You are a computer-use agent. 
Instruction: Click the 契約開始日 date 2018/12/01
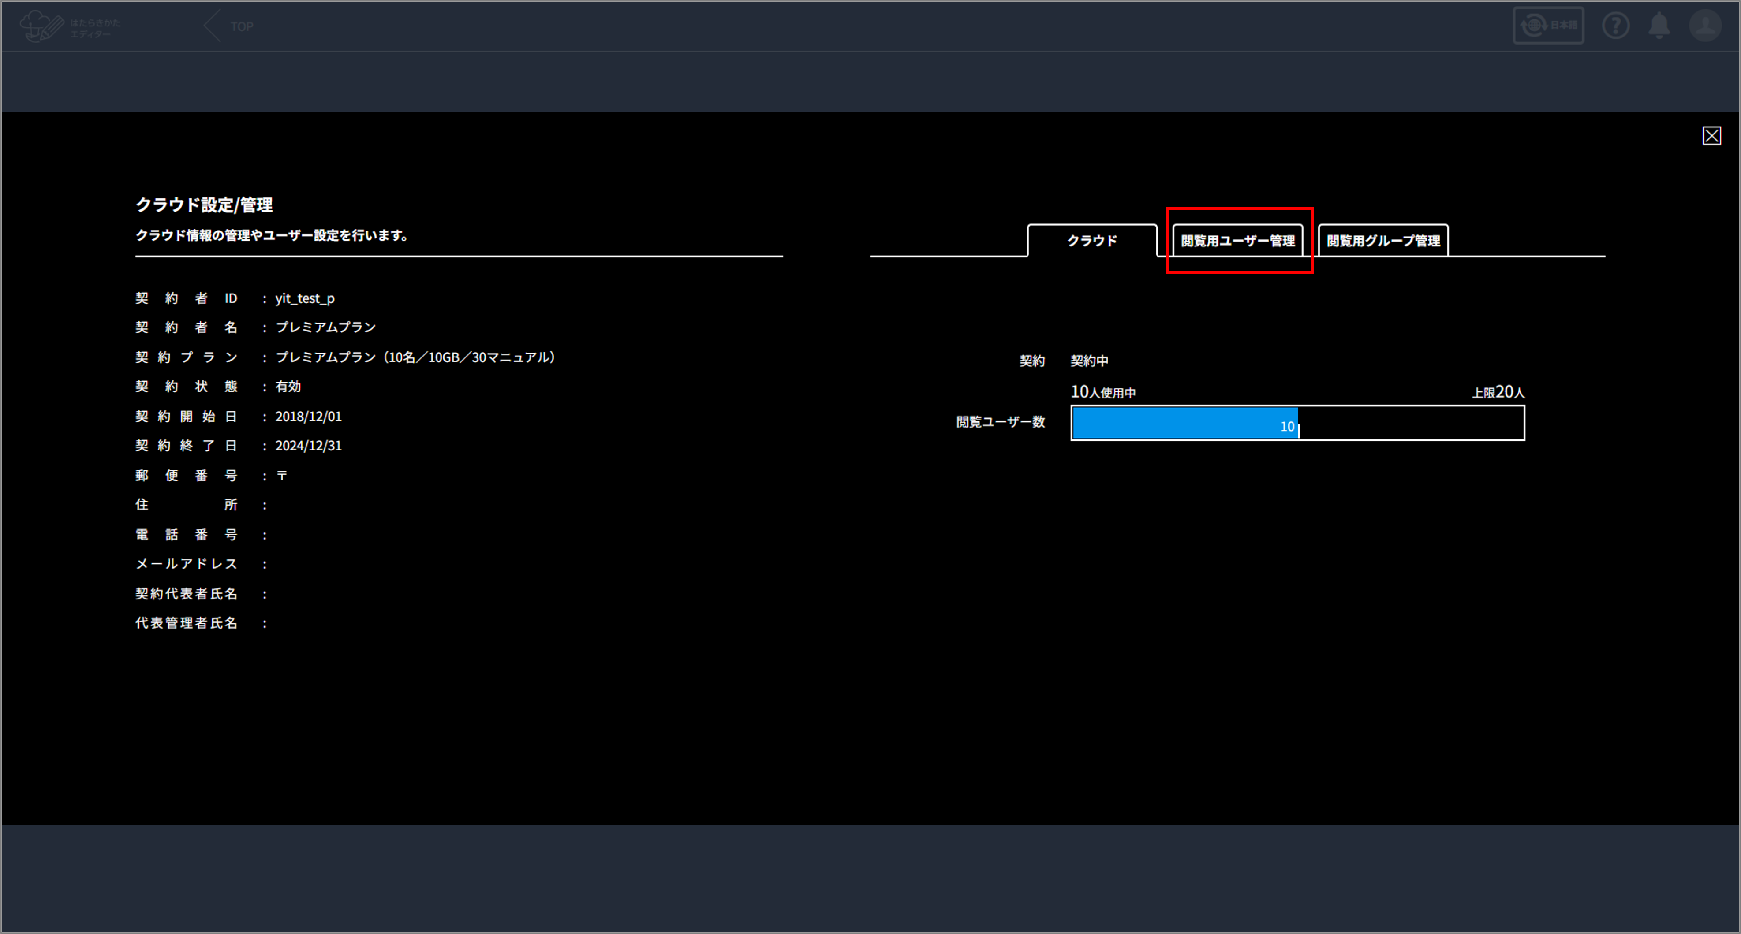(x=308, y=417)
